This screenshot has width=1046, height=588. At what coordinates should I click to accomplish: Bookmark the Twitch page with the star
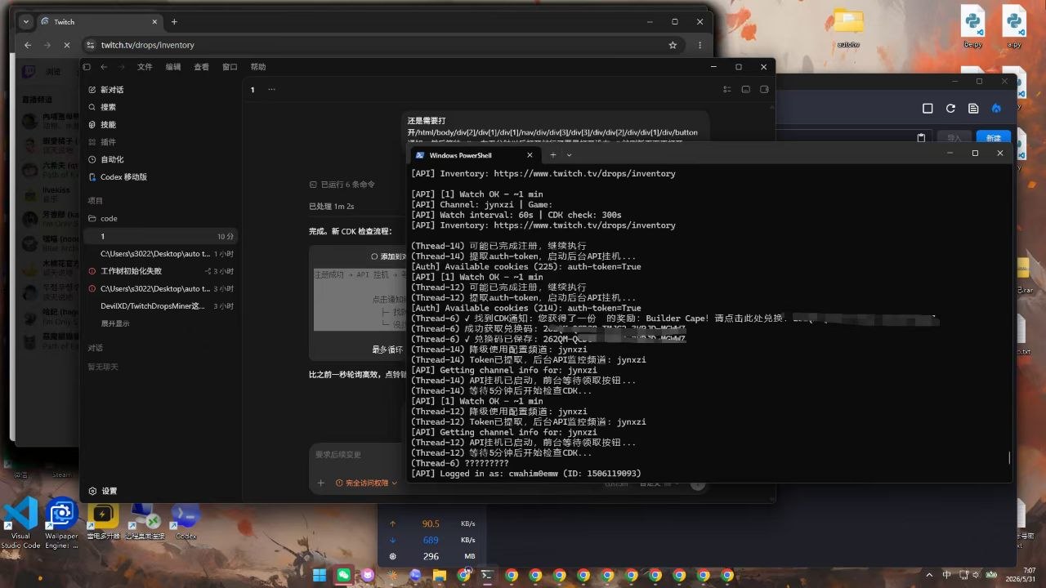(x=673, y=45)
